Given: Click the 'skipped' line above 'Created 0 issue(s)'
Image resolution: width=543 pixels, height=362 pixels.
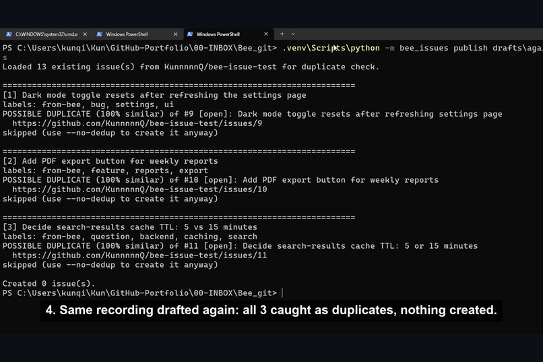Looking at the screenshot, I should (110, 265).
